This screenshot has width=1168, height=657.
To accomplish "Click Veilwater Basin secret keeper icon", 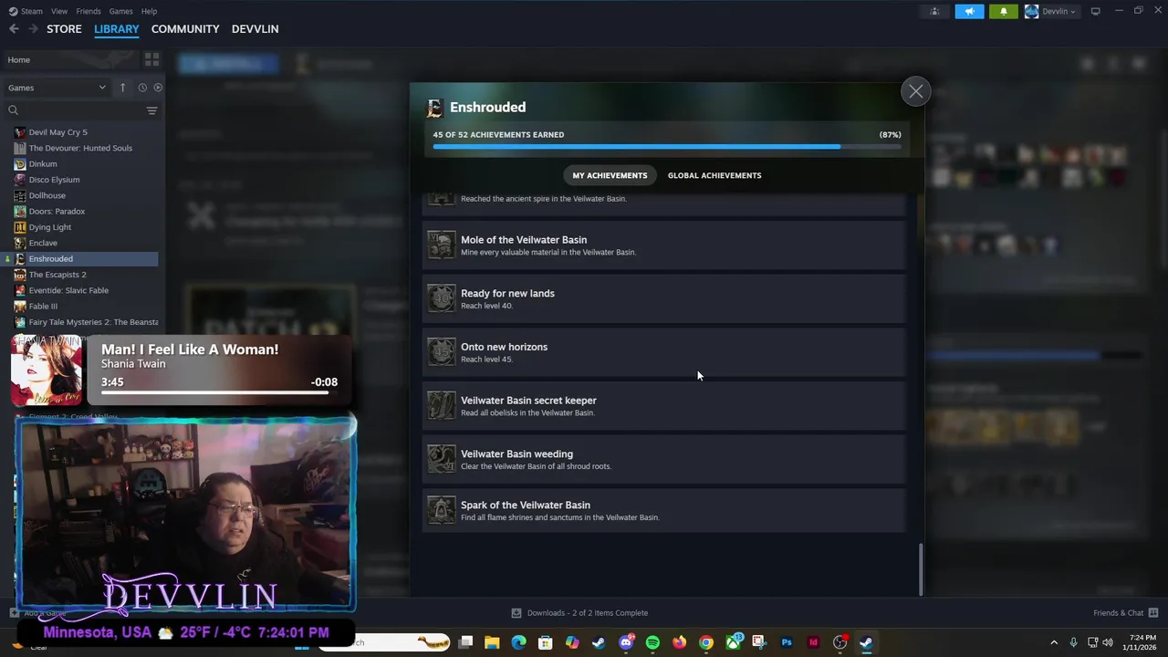I will (x=442, y=405).
